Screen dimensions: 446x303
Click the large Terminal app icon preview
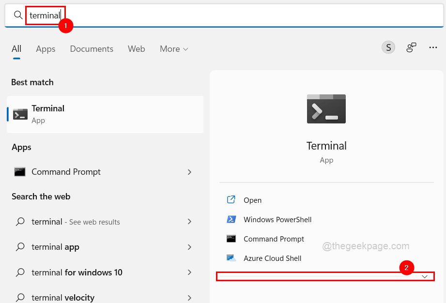[x=326, y=108]
